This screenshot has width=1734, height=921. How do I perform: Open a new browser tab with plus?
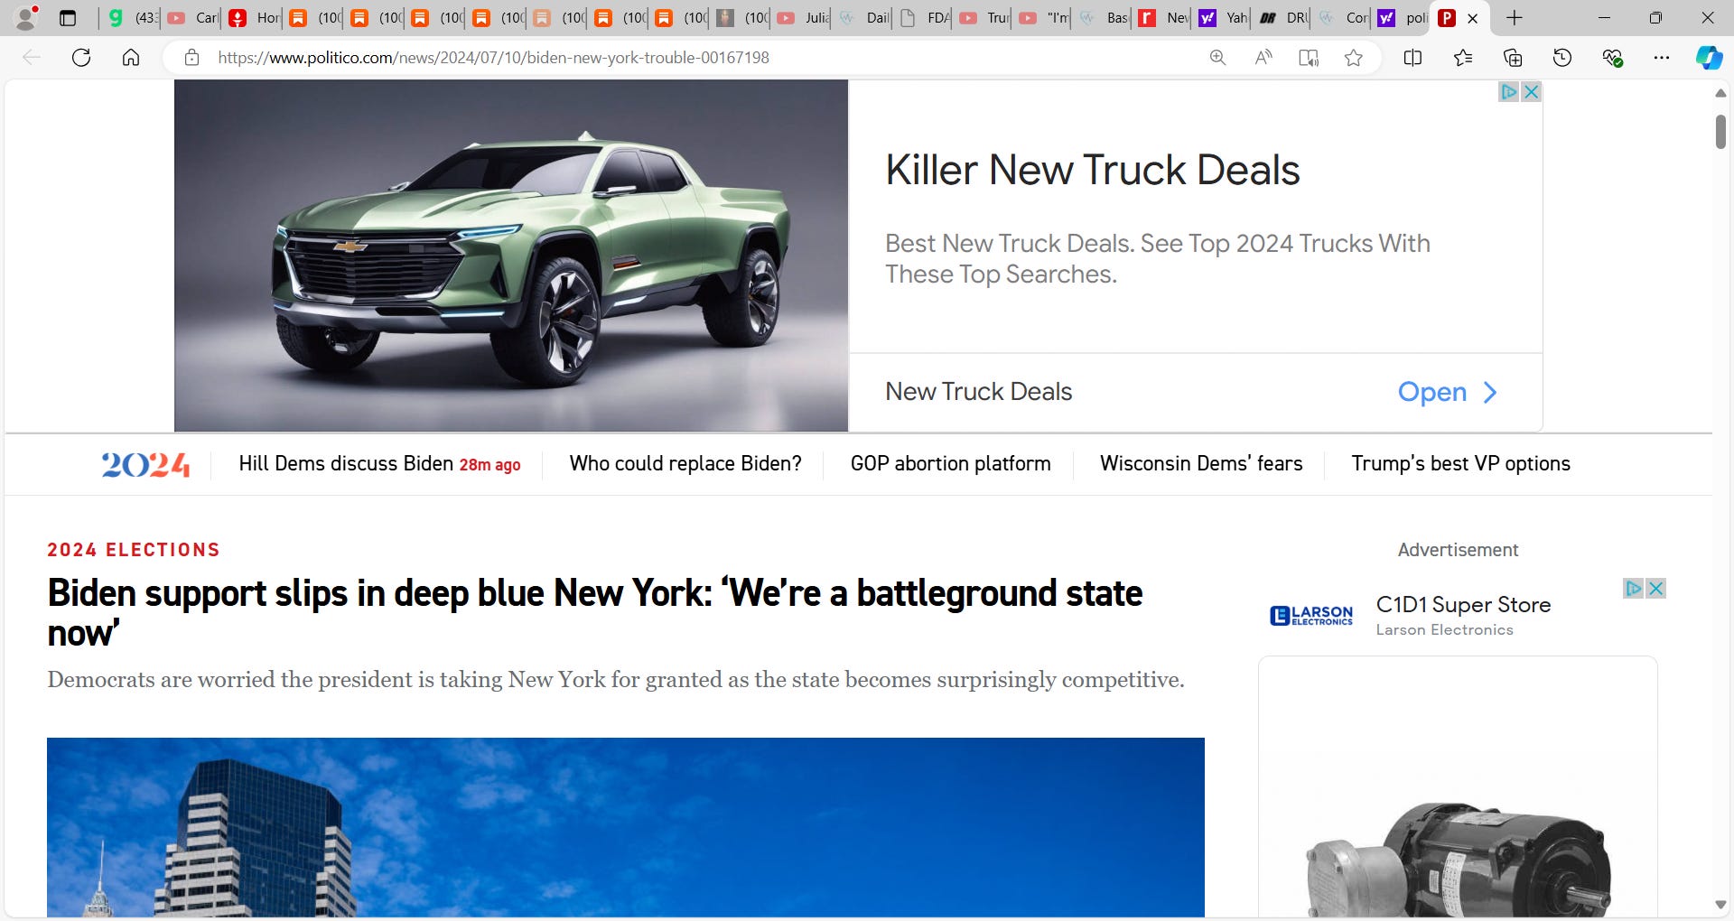pyautogui.click(x=1515, y=18)
